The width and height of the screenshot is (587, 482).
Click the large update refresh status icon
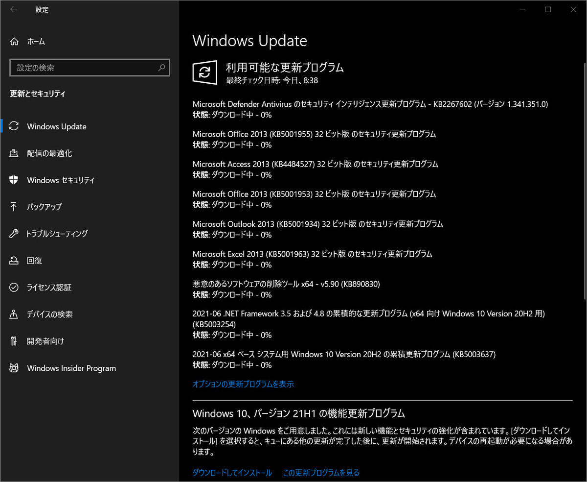pyautogui.click(x=205, y=72)
